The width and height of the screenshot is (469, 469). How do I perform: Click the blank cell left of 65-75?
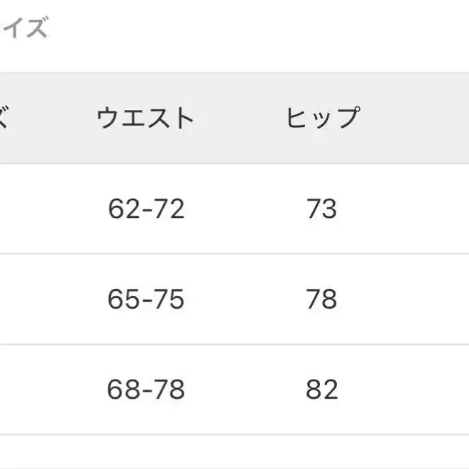[x=35, y=299]
